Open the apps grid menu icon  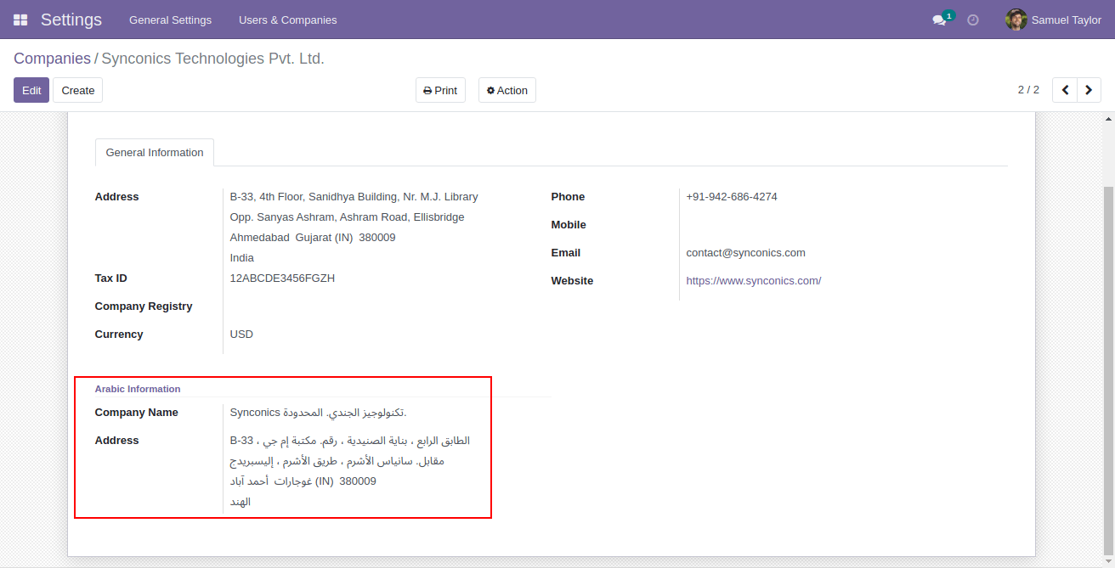[x=20, y=20]
